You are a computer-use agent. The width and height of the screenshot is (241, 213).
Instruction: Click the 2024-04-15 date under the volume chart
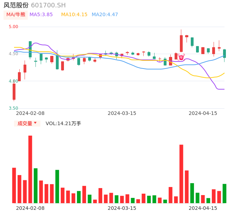click(x=203, y=208)
